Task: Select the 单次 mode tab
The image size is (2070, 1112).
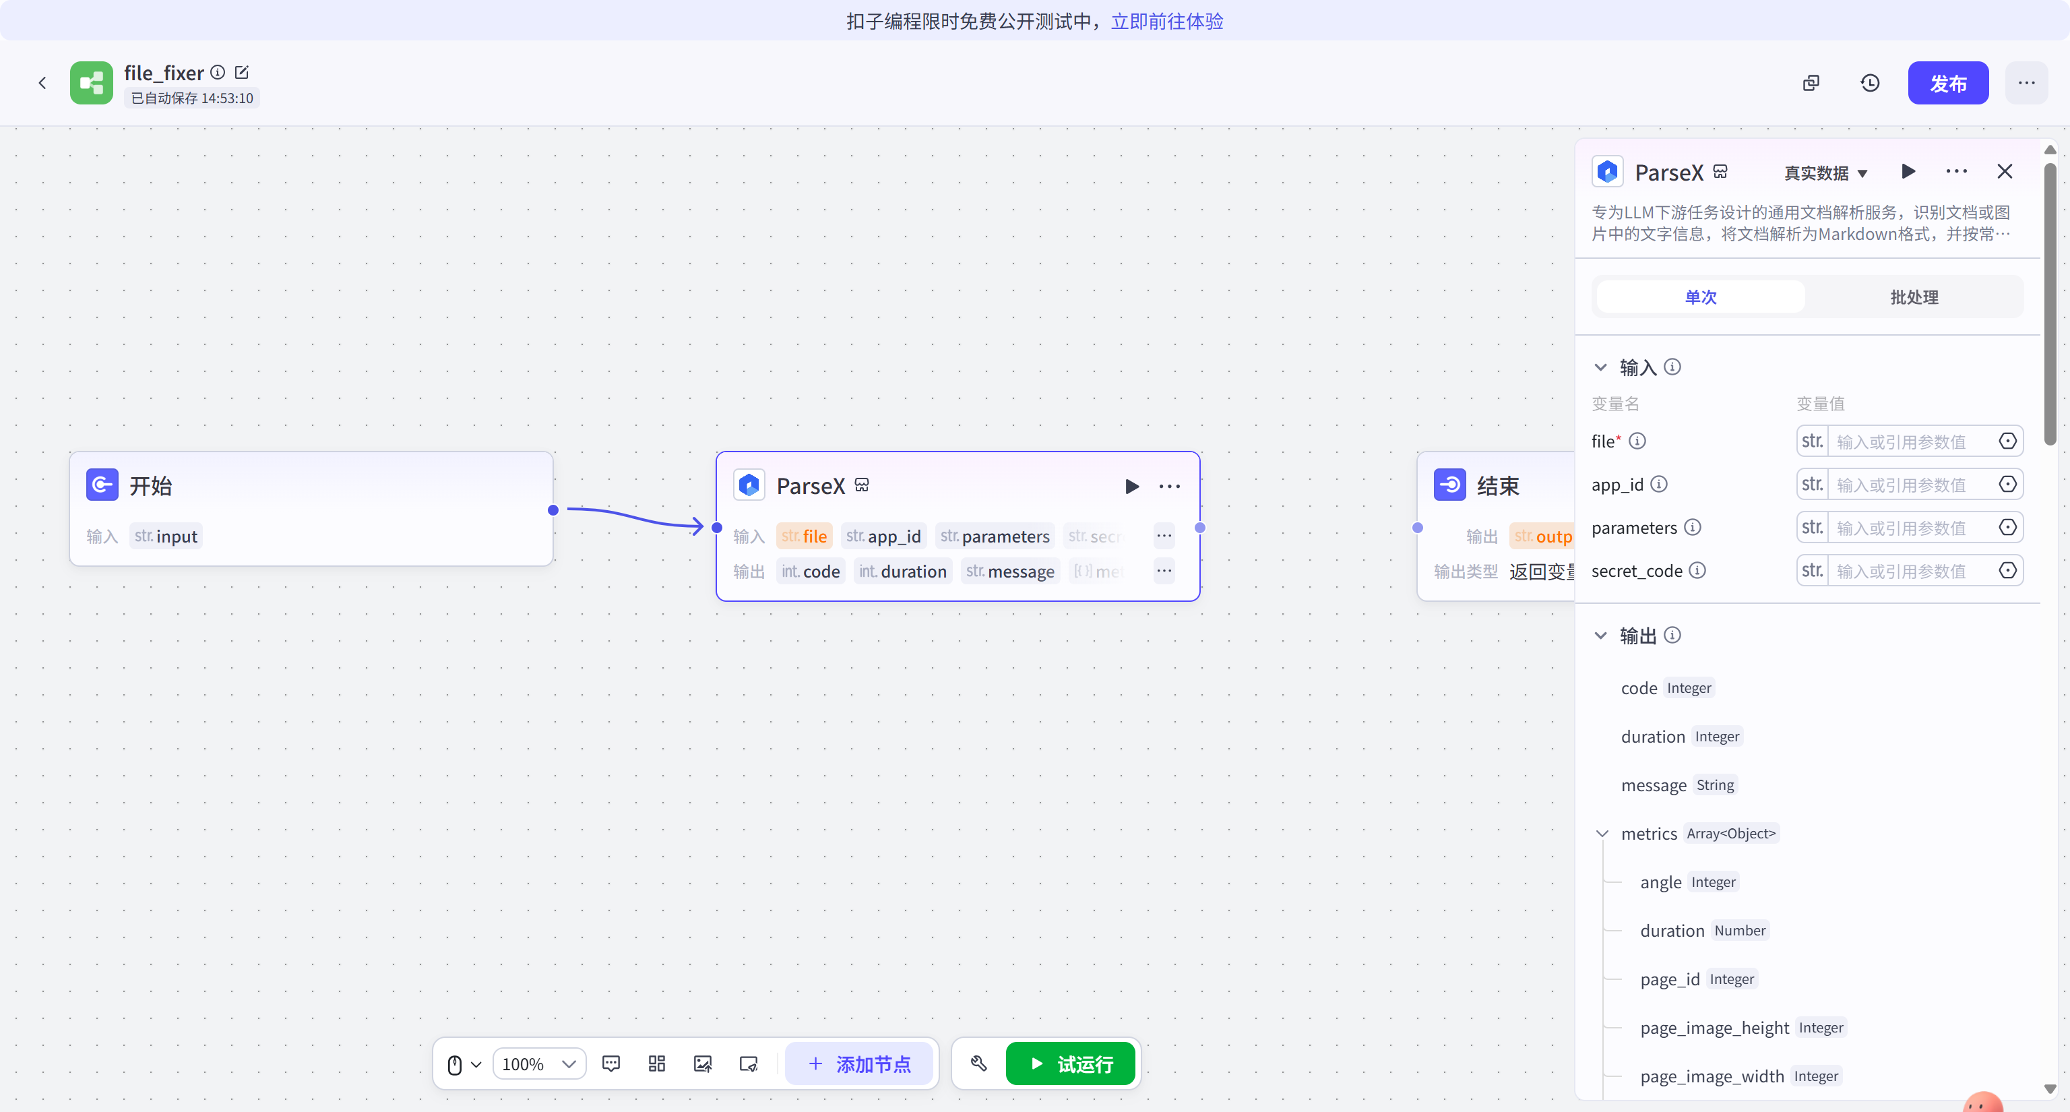Action: pyautogui.click(x=1700, y=297)
